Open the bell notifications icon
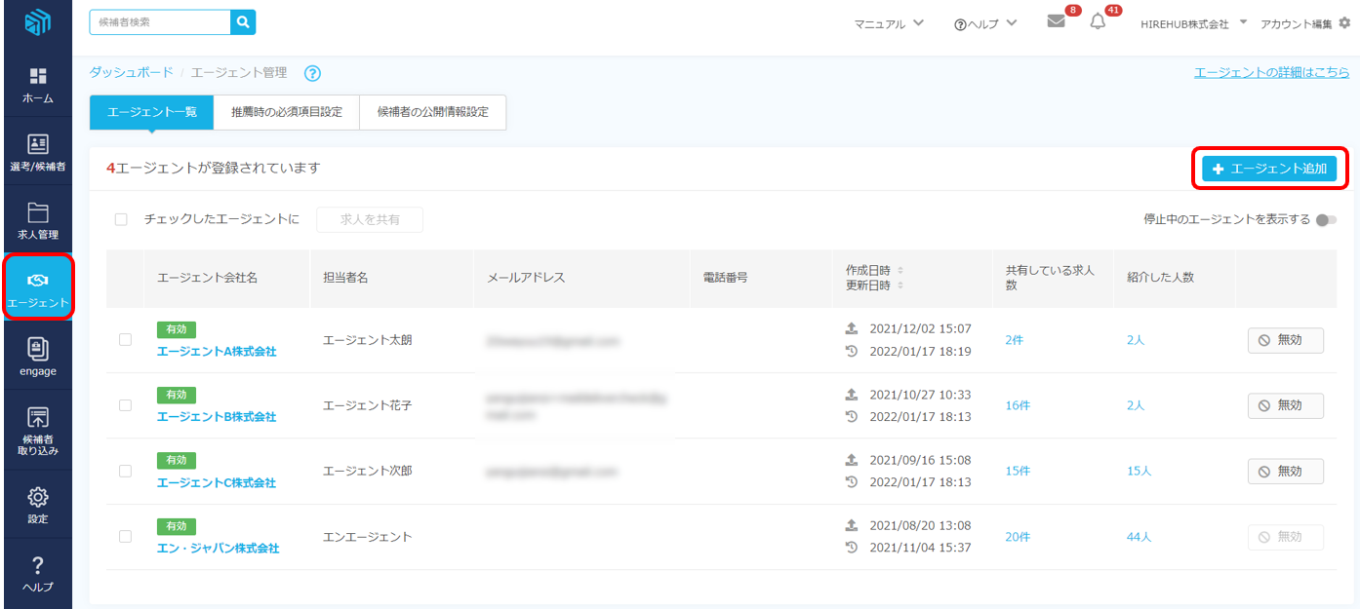The height and width of the screenshot is (609, 1360). (x=1098, y=21)
